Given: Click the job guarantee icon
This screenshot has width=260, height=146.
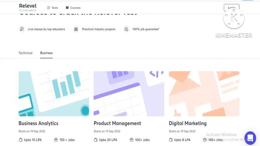Looking at the screenshot, I should [126, 29].
